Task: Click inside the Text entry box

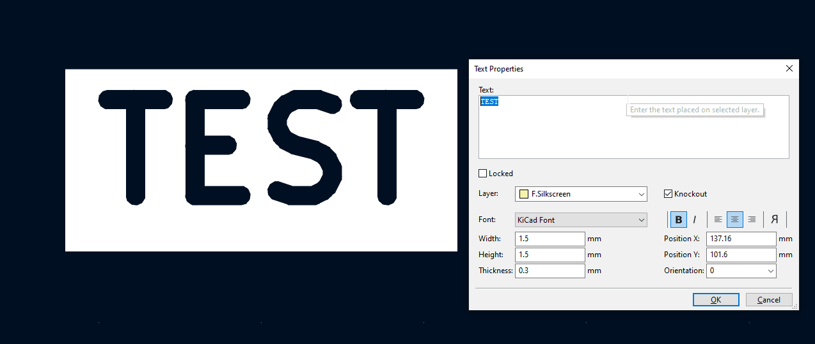Action: pyautogui.click(x=633, y=134)
